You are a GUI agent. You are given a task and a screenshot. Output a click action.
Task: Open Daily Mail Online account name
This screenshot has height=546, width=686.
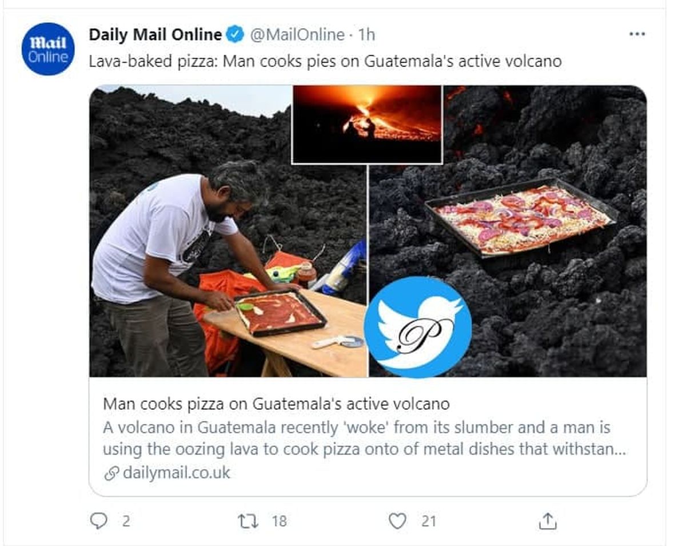(x=155, y=34)
